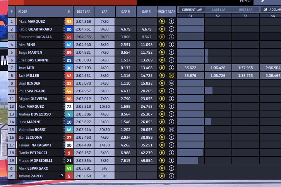Sort by the BEST LAP column header

click(x=84, y=12)
